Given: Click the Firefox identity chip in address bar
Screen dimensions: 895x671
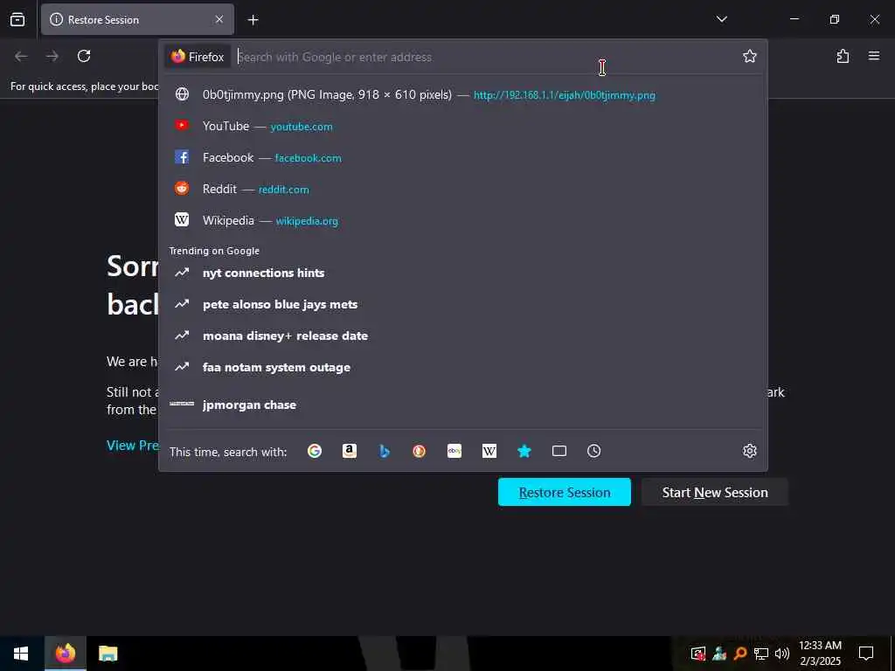Looking at the screenshot, I should click(x=198, y=57).
